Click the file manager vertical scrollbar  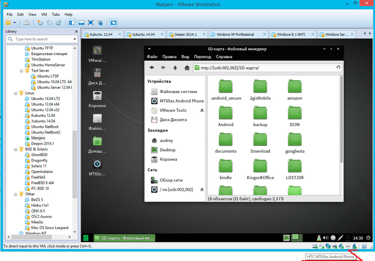click(x=341, y=120)
